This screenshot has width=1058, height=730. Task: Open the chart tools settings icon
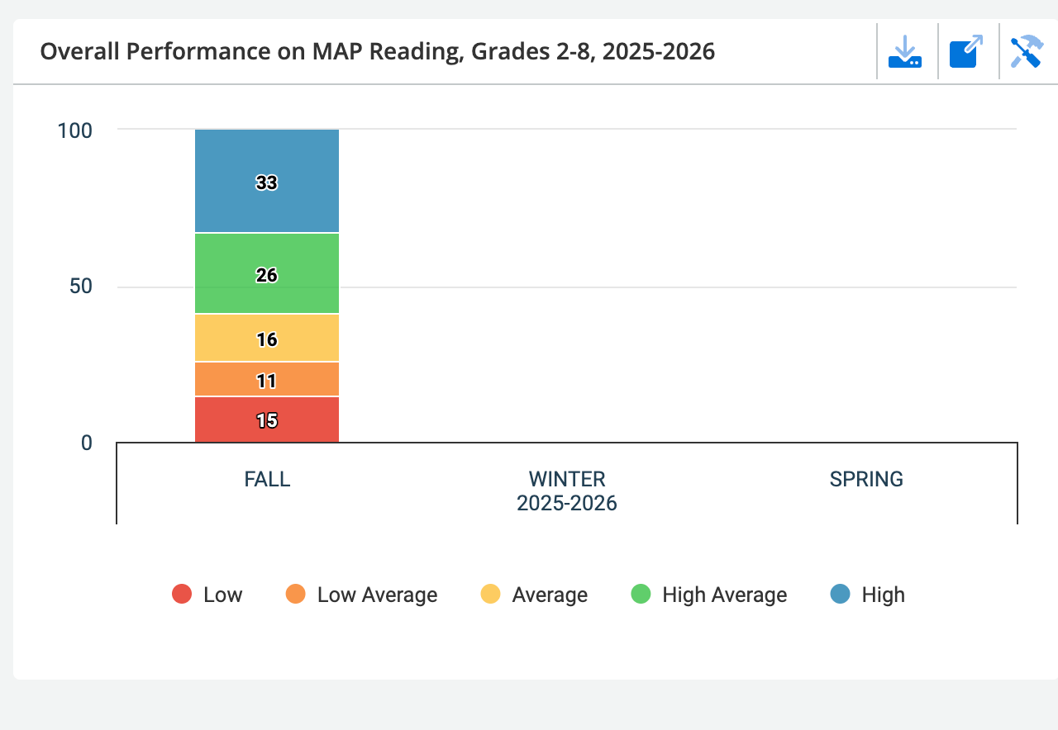(x=1027, y=52)
